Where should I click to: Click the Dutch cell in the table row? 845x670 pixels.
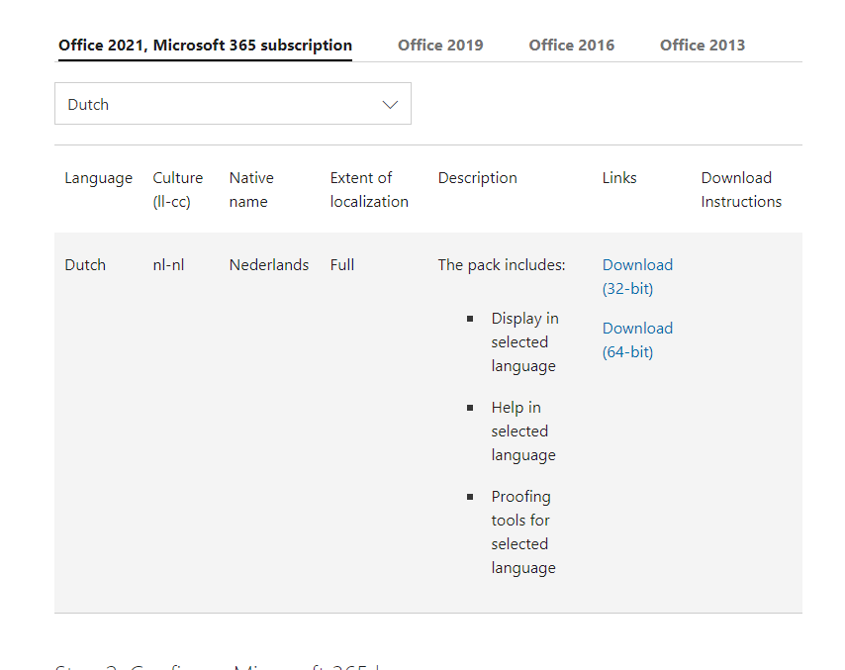(85, 265)
